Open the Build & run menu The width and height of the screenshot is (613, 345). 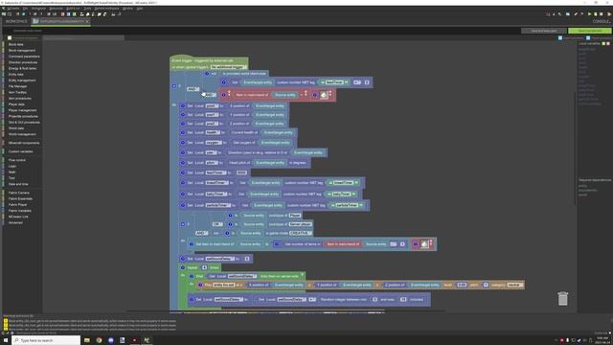[x=73, y=9]
